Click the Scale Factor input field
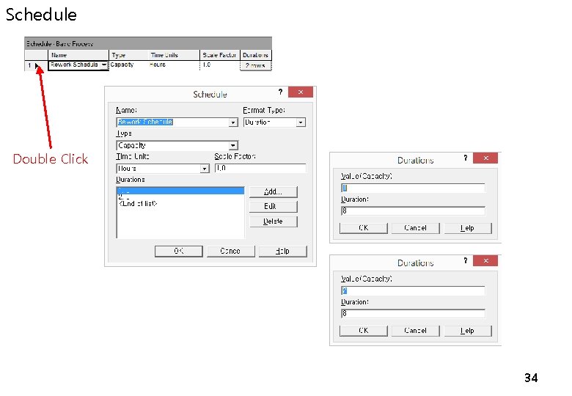The image size is (572, 396). (x=260, y=168)
